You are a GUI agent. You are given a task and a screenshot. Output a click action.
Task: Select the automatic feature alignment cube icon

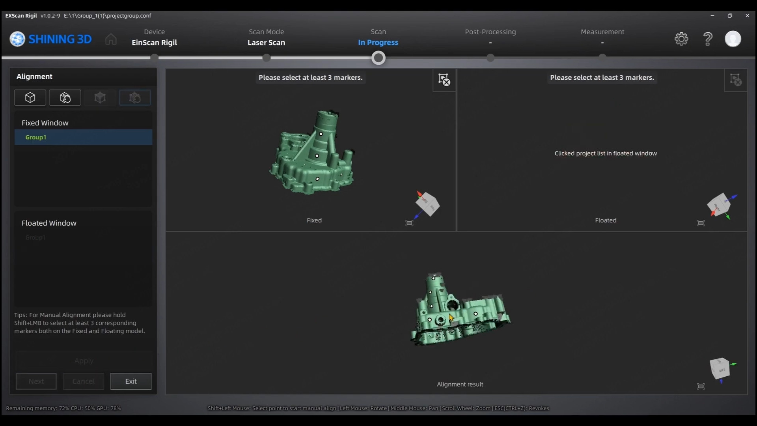(x=30, y=97)
